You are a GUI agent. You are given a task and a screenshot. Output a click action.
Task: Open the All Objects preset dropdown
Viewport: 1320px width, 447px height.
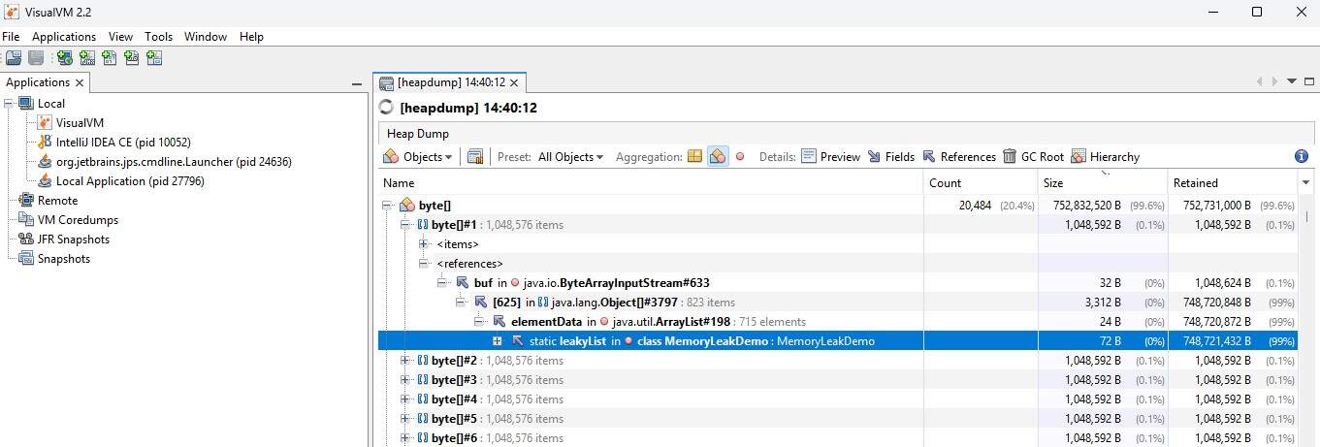coord(570,156)
